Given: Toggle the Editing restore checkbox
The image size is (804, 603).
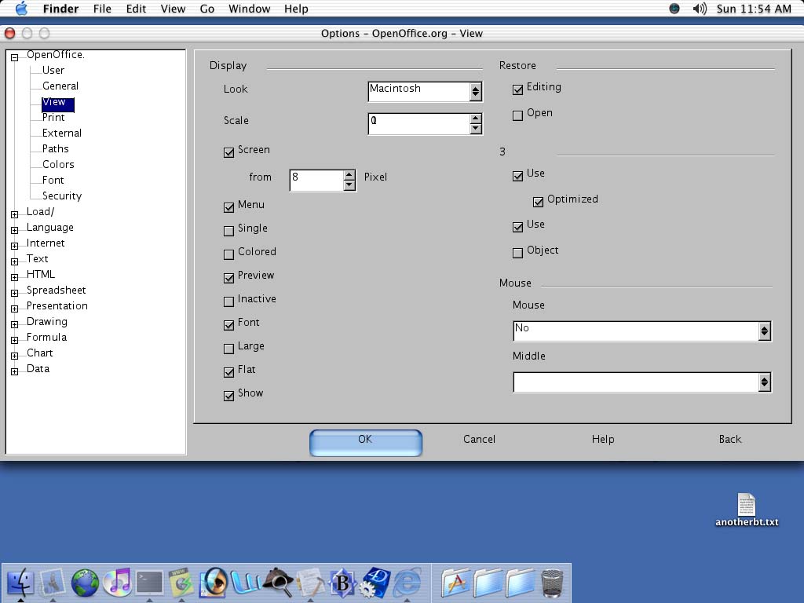Looking at the screenshot, I should 517,90.
